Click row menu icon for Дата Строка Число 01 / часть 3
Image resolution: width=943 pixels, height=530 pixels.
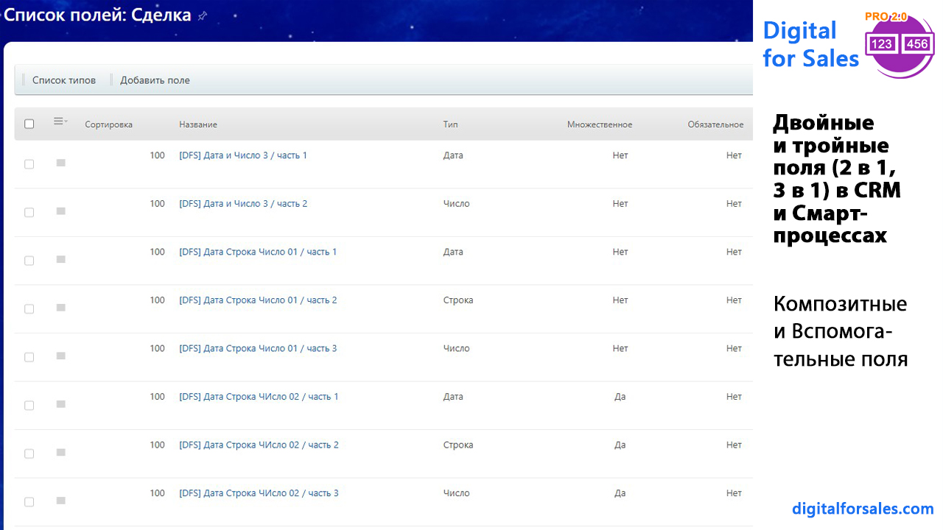pyautogui.click(x=61, y=356)
